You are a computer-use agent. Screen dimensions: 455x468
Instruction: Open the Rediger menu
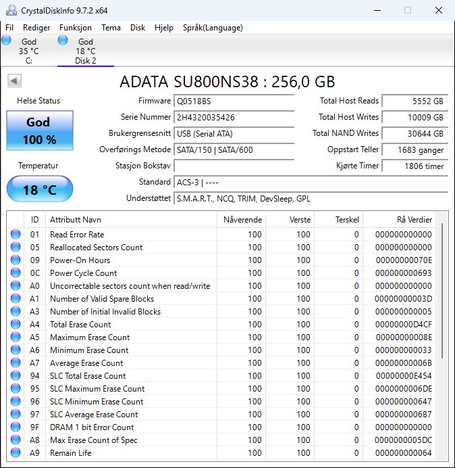(36, 28)
